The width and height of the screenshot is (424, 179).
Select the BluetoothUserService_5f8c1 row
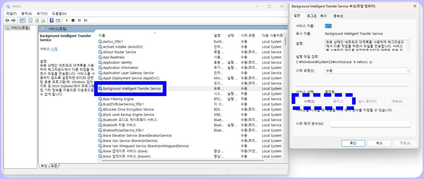190,130
